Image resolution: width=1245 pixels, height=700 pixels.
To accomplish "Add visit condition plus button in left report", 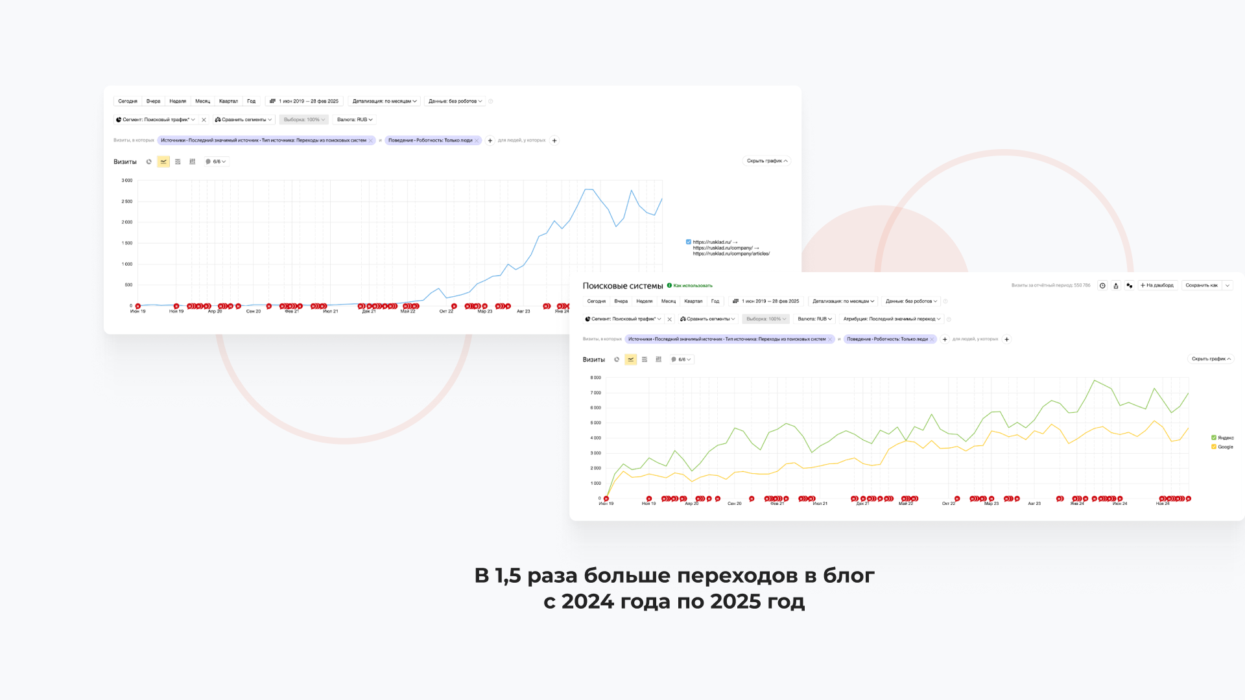I will pyautogui.click(x=490, y=141).
